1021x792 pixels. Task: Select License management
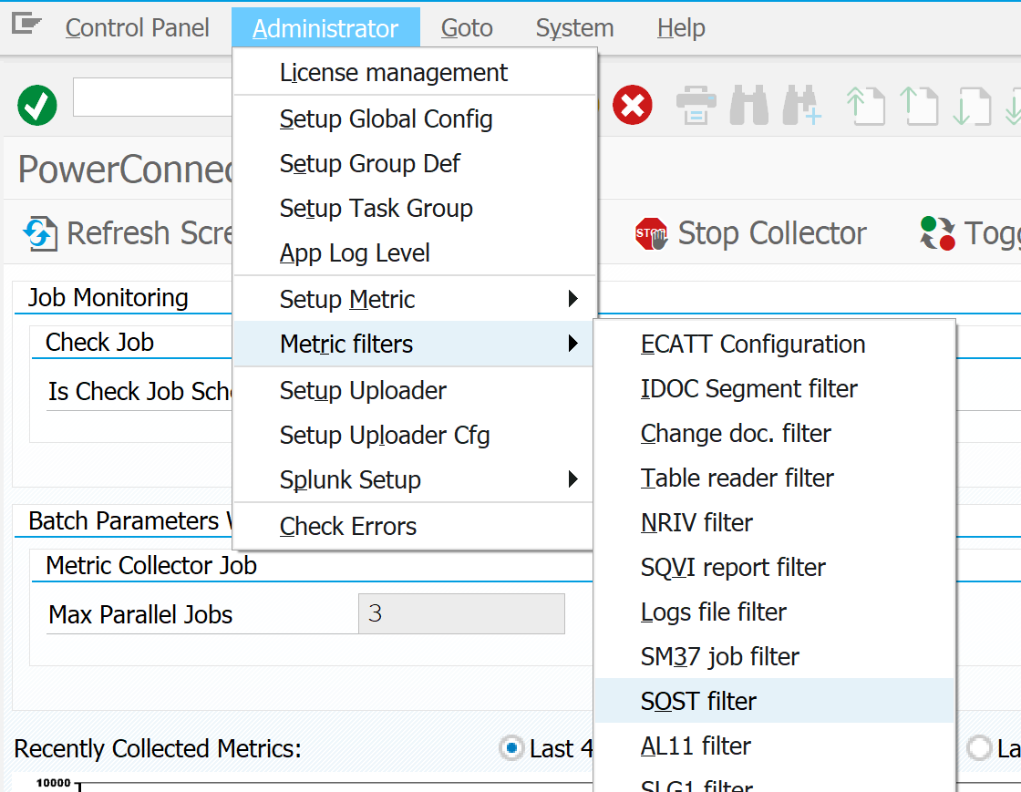[391, 72]
